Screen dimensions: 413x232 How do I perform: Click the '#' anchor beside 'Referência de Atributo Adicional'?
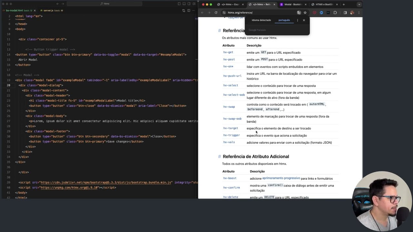219,157
